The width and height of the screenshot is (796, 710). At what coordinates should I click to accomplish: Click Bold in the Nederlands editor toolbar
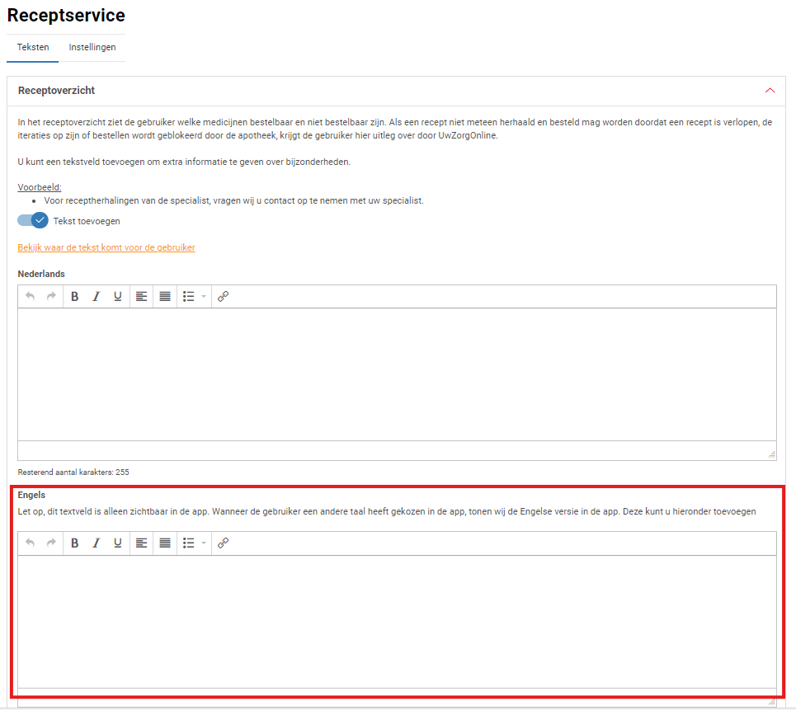click(x=75, y=297)
